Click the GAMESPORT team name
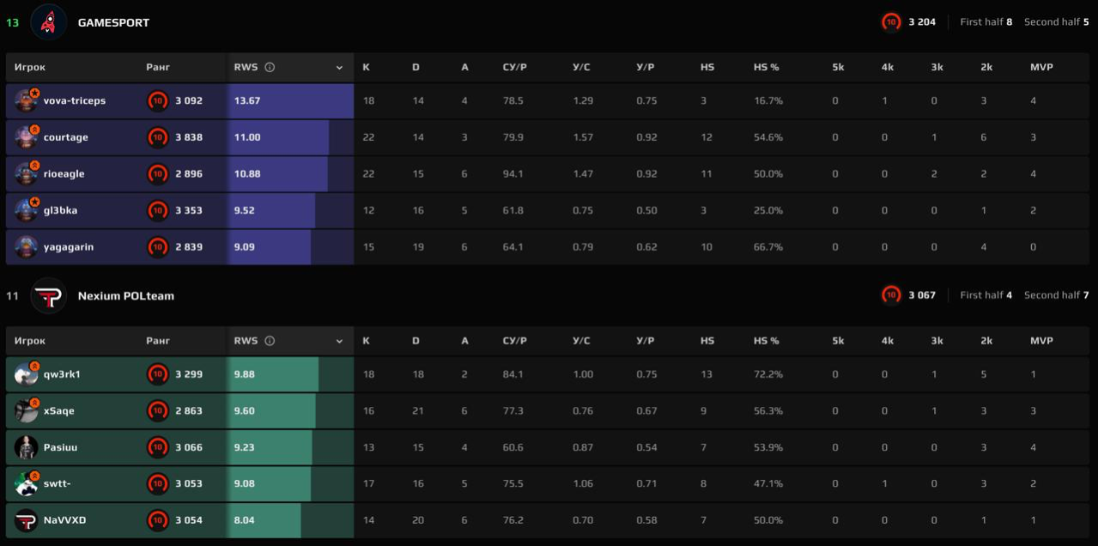 click(113, 23)
